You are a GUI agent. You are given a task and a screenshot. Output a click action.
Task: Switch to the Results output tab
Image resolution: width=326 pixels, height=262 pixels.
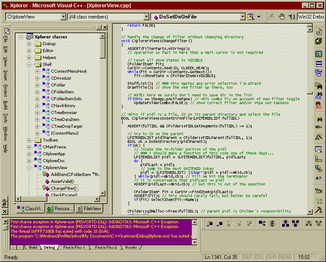click(x=131, y=247)
